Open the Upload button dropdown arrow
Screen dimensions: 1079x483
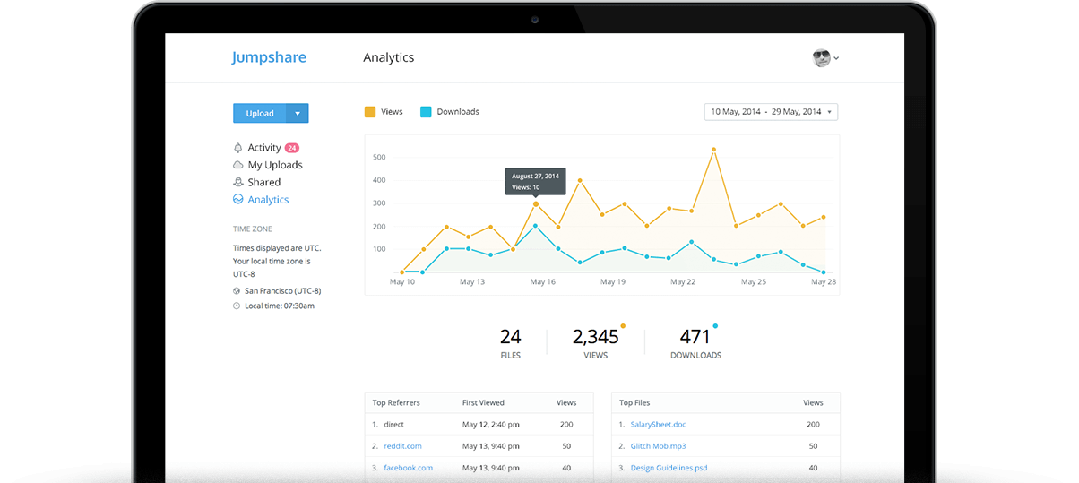coord(298,114)
